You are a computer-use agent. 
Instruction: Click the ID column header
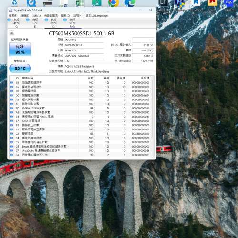click(x=17, y=78)
